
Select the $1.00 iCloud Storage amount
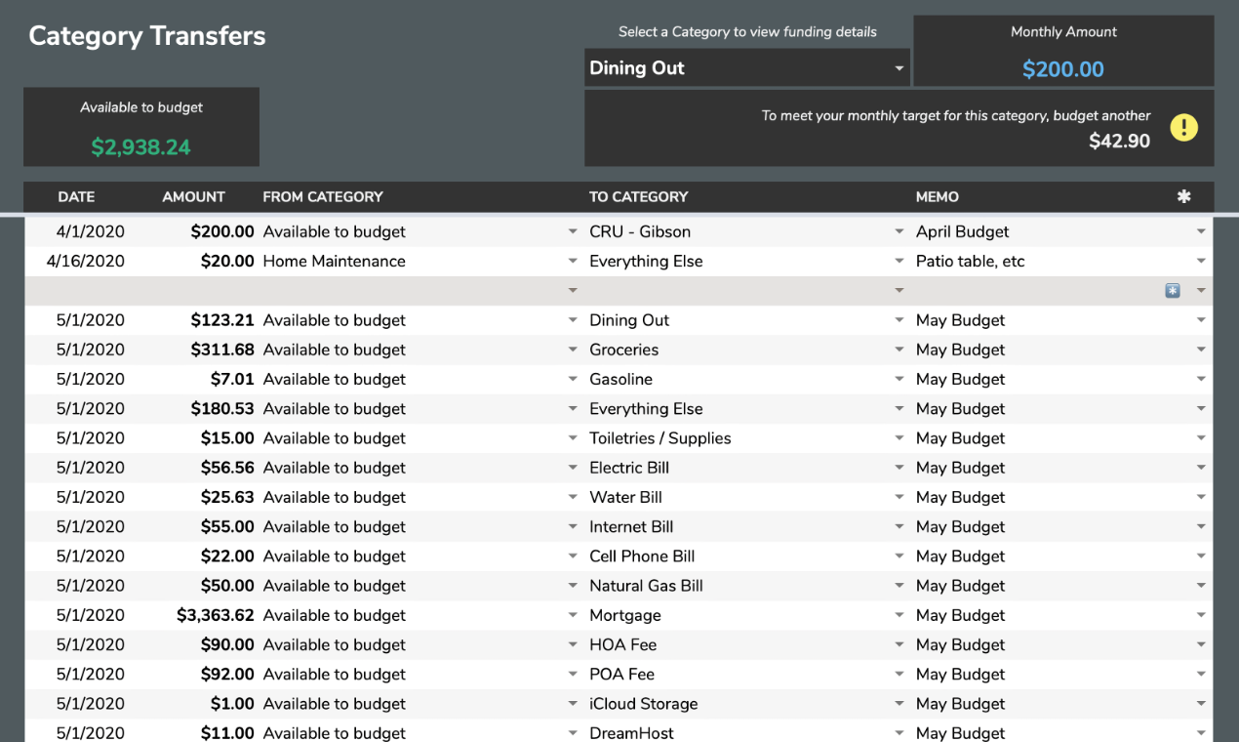pos(232,704)
